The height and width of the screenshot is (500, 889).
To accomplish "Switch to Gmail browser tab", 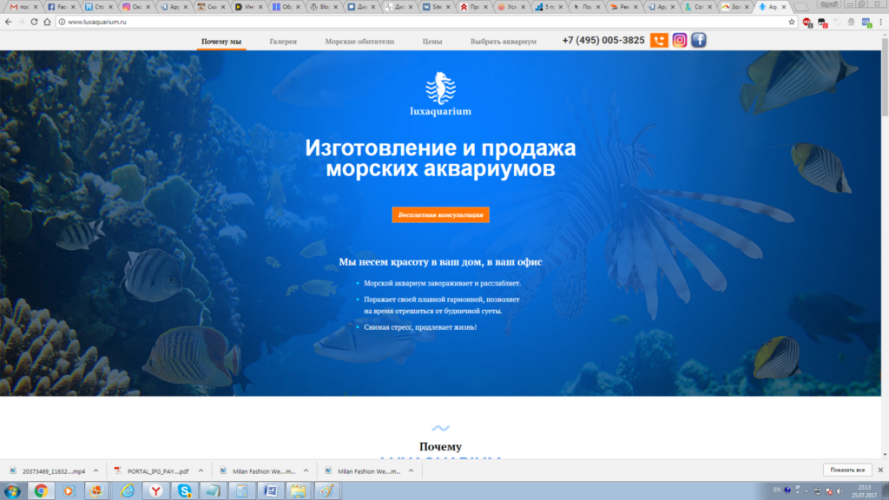I will click(x=23, y=7).
